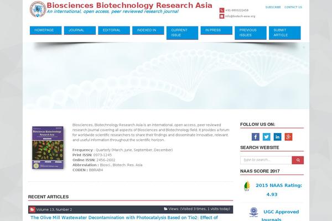Open the JOURNAL menu item
This screenshot has height=221, width=332.
(80, 30)
